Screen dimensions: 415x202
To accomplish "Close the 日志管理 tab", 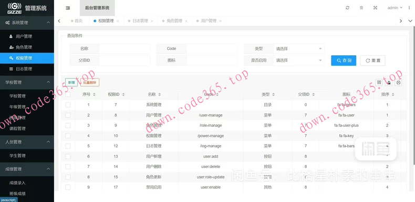I will point(152,21).
